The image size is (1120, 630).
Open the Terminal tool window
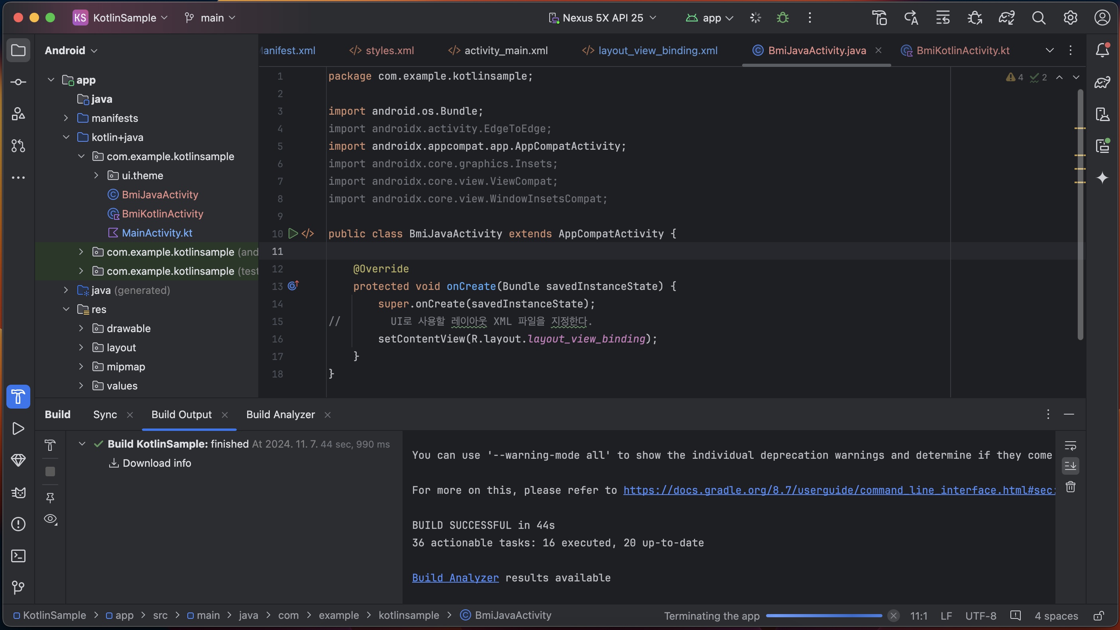pos(18,556)
